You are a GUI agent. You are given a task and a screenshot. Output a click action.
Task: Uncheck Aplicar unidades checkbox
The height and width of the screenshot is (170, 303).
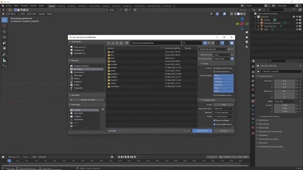(214, 120)
